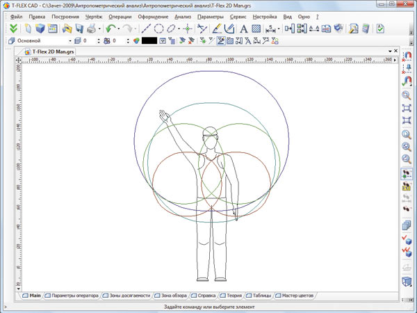Click the black line color swatch
The width and height of the screenshot is (417, 313).
click(149, 41)
